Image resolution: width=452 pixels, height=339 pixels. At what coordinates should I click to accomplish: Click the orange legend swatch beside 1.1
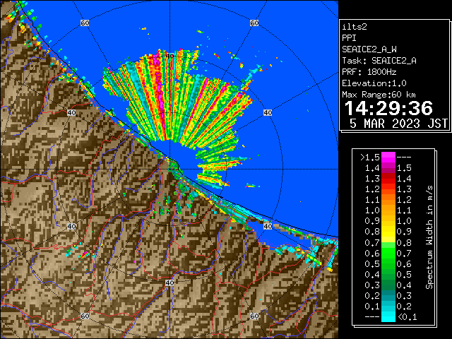(388, 200)
